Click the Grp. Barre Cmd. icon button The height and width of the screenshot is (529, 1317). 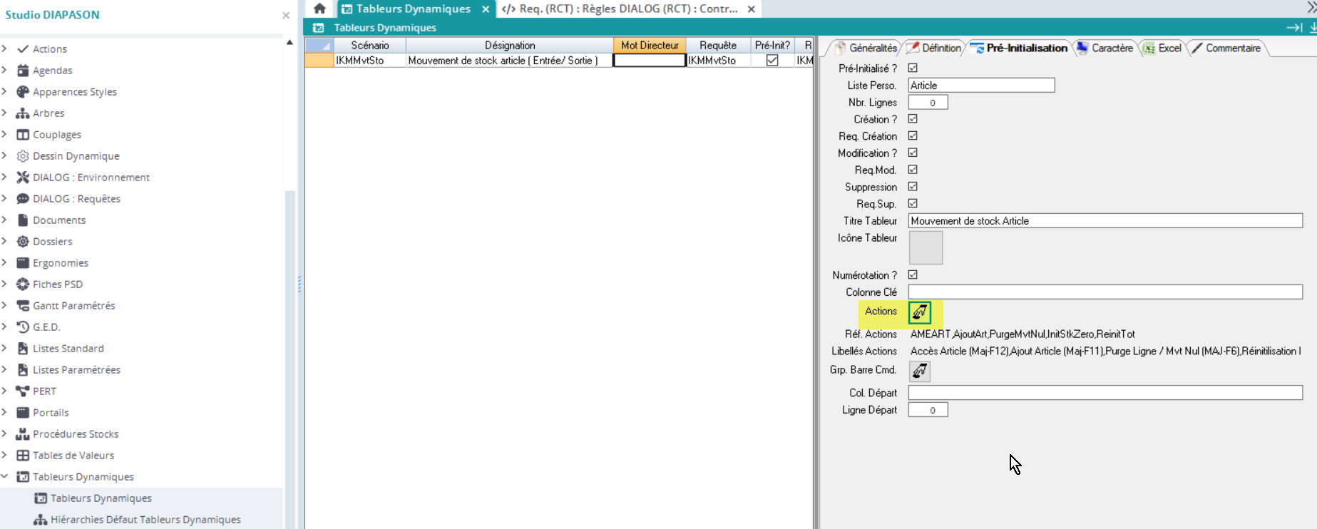click(920, 371)
